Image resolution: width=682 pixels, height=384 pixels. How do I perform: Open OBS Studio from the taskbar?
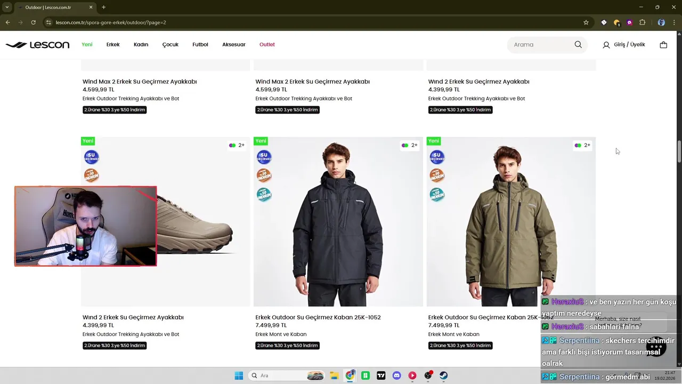(428, 375)
